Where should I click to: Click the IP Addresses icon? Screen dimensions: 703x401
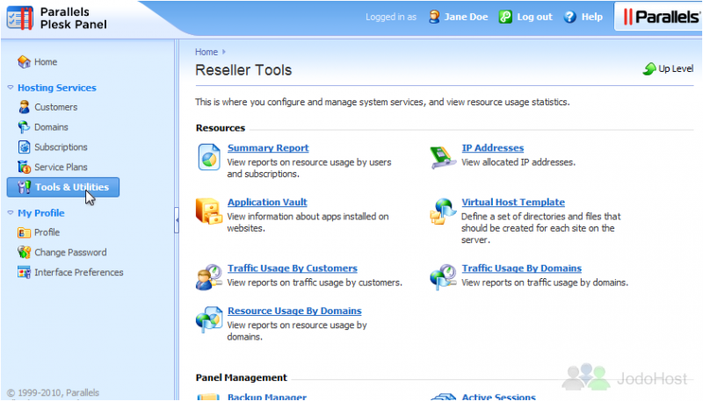443,157
